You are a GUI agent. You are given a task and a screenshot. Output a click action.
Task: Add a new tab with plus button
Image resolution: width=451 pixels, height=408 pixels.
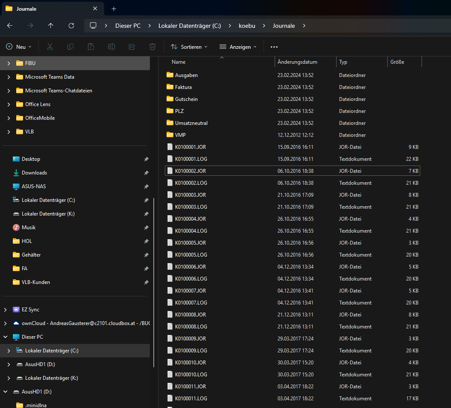tap(114, 9)
